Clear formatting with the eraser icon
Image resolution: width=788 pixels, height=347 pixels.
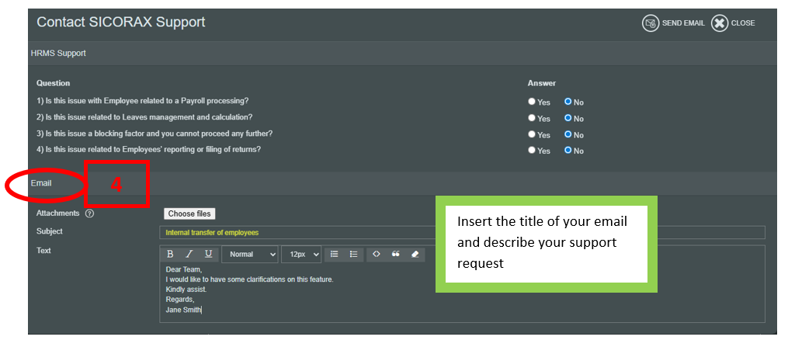tap(415, 254)
